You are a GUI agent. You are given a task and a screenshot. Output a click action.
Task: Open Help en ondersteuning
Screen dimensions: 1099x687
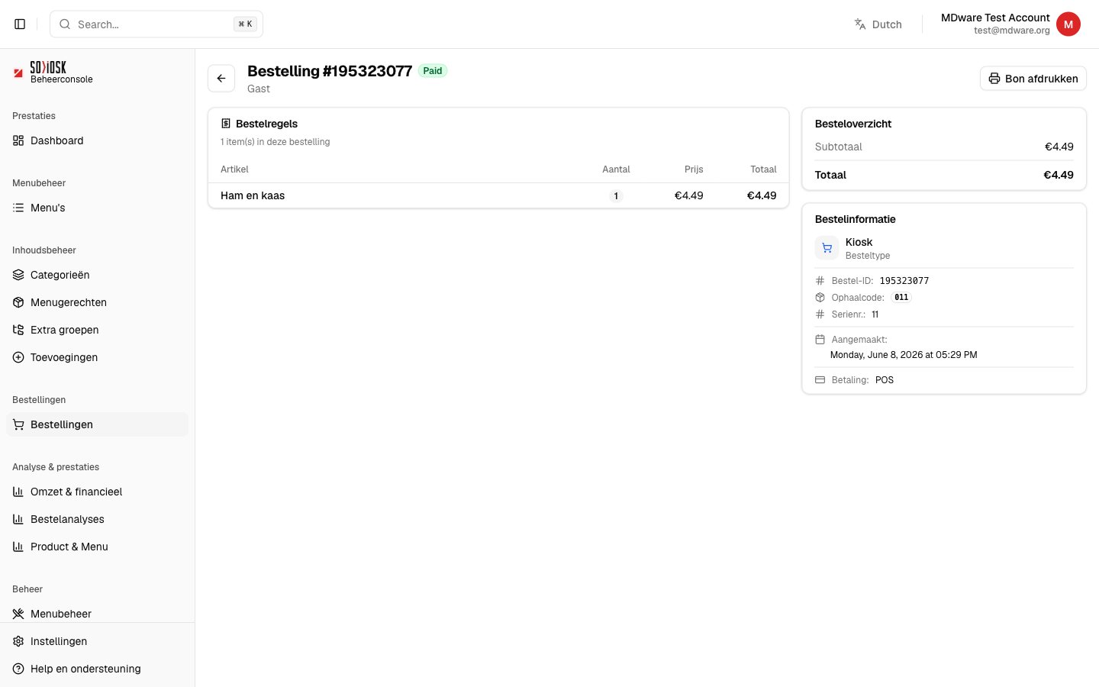(x=97, y=669)
